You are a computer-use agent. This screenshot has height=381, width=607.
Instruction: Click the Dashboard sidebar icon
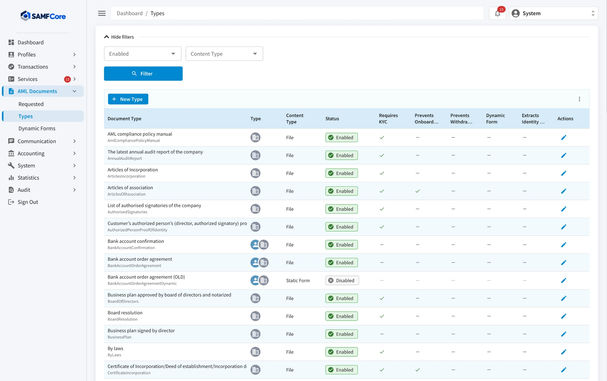[x=11, y=42]
